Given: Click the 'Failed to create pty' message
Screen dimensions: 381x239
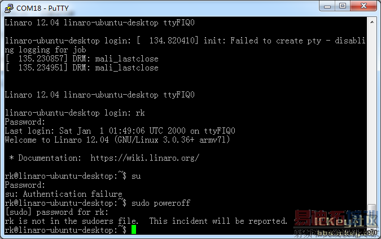Looking at the screenshot, I should [x=275, y=41].
